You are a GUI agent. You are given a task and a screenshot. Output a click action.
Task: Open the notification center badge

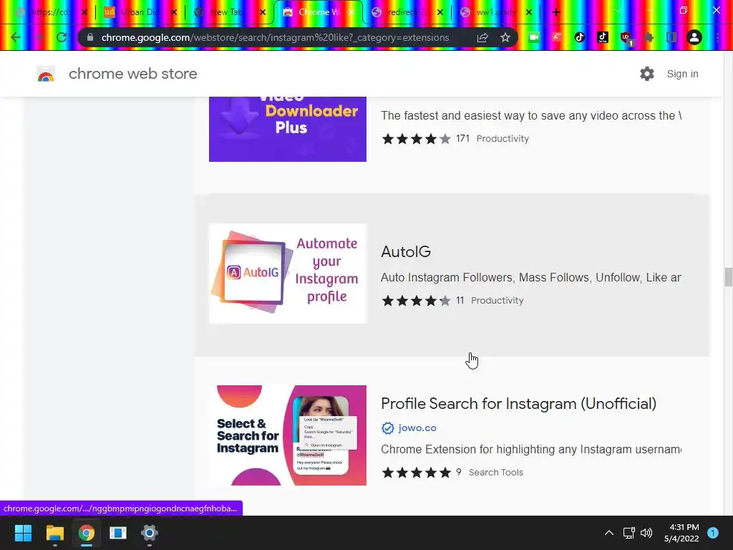click(713, 533)
